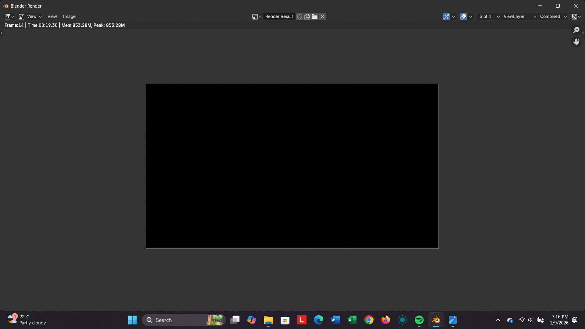585x329 pixels.
Task: Open the editor type selector
Action: click(9, 16)
